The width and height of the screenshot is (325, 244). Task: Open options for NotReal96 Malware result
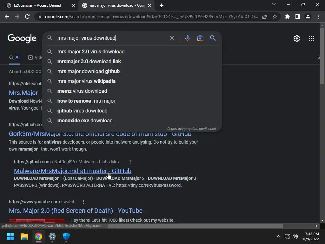(x=130, y=162)
